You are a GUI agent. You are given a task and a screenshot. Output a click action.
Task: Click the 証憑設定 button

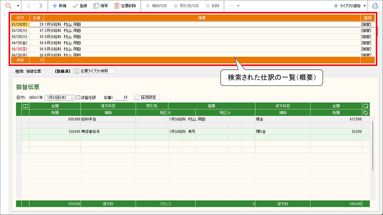[146, 97]
